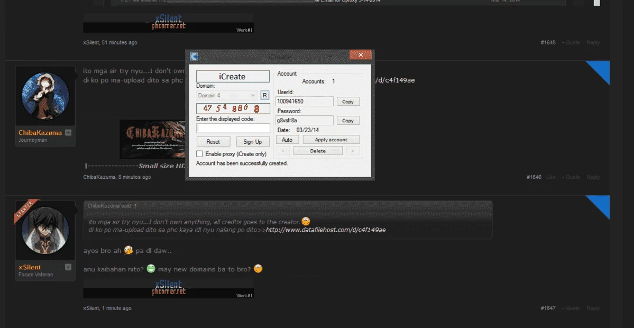Click xSilent signature banner above post #1645

click(169, 23)
